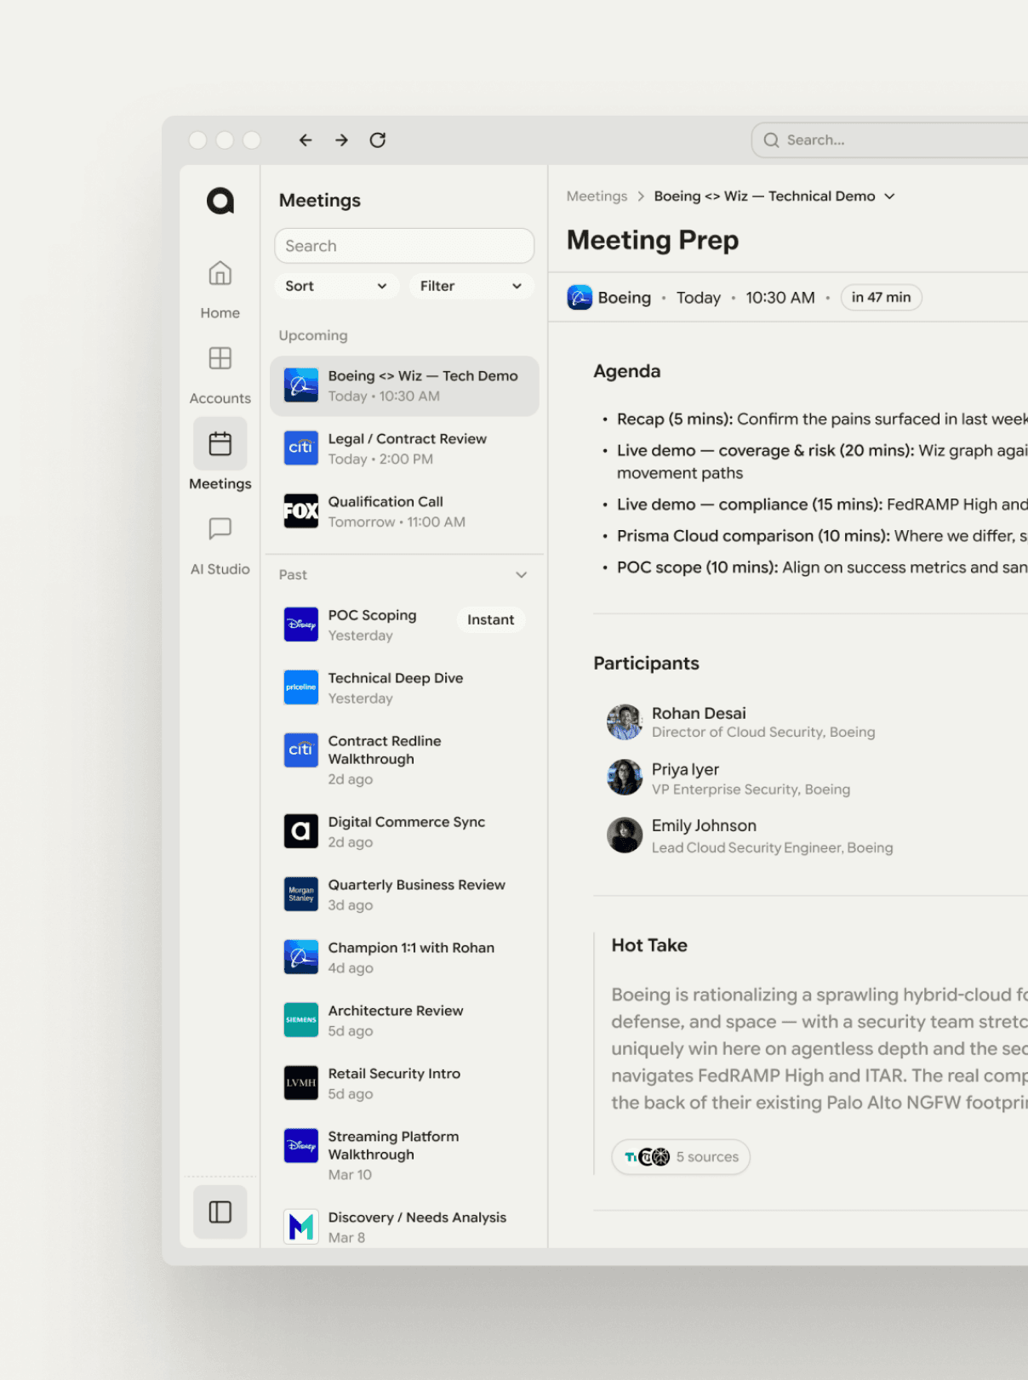Screen dimensions: 1028x1380
Task: Click the Boeing logo in meeting header
Action: (580, 298)
